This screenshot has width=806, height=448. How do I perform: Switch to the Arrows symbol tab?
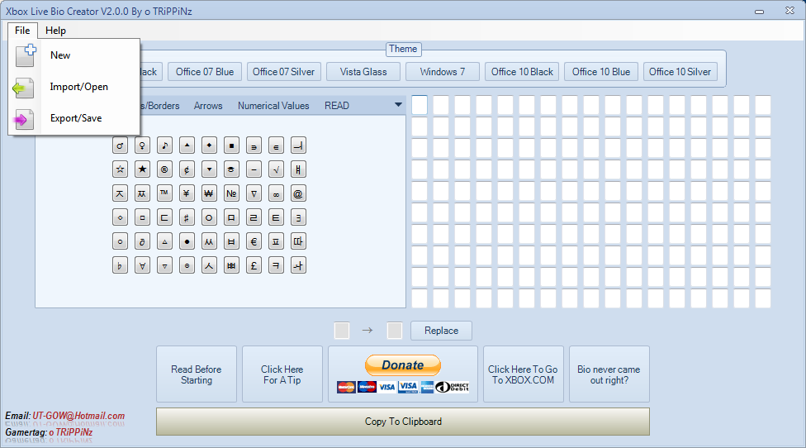click(x=208, y=106)
